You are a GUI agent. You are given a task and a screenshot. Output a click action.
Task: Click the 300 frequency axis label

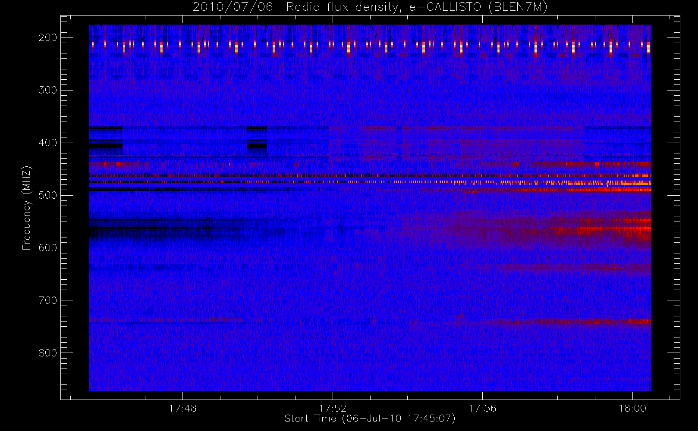click(x=48, y=90)
